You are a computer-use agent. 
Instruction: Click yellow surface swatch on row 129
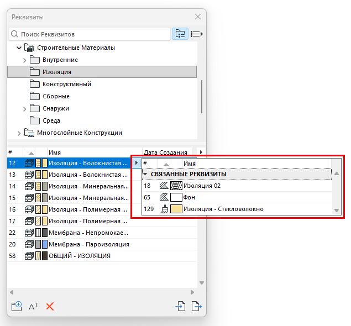click(176, 209)
